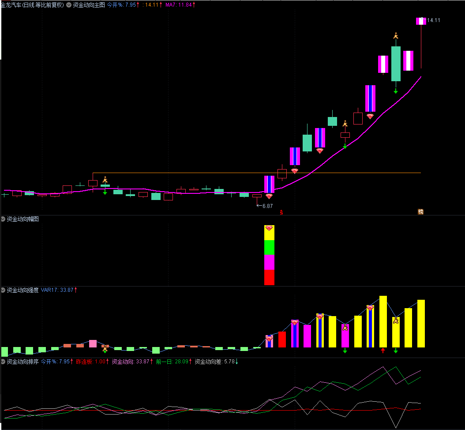465x430 pixels.
Task: Click the 榜 marker at bottom right of main chart
Action: coord(420,212)
